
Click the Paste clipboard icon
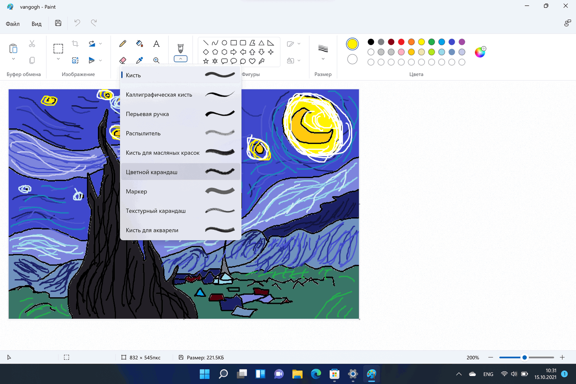coord(13,48)
